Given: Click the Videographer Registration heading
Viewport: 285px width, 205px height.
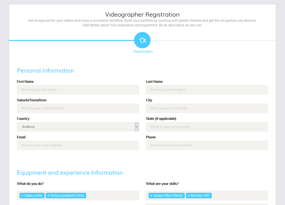Looking at the screenshot, I should point(142,15).
